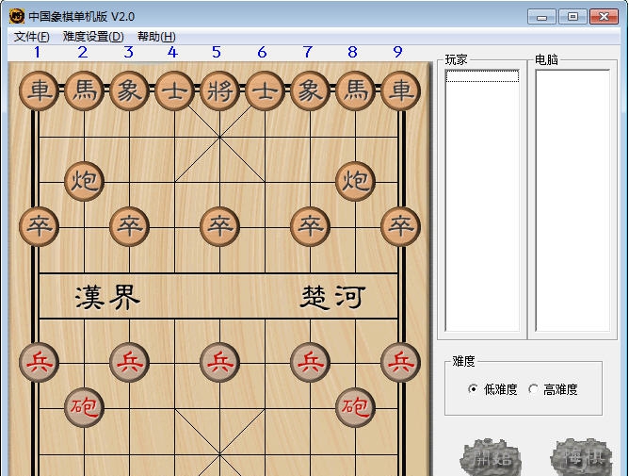Pick red 兵 pawn in column 3
This screenshot has width=629, height=476.
pos(130,362)
